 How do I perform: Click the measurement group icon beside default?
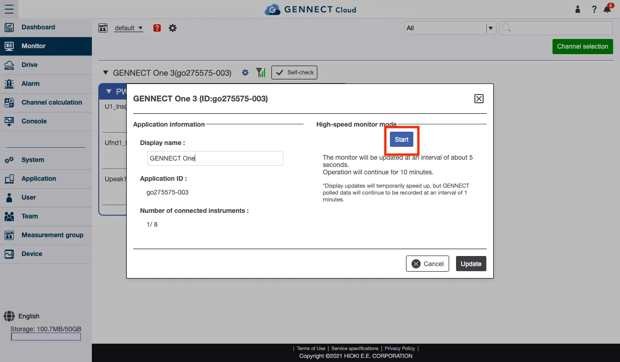pos(103,28)
